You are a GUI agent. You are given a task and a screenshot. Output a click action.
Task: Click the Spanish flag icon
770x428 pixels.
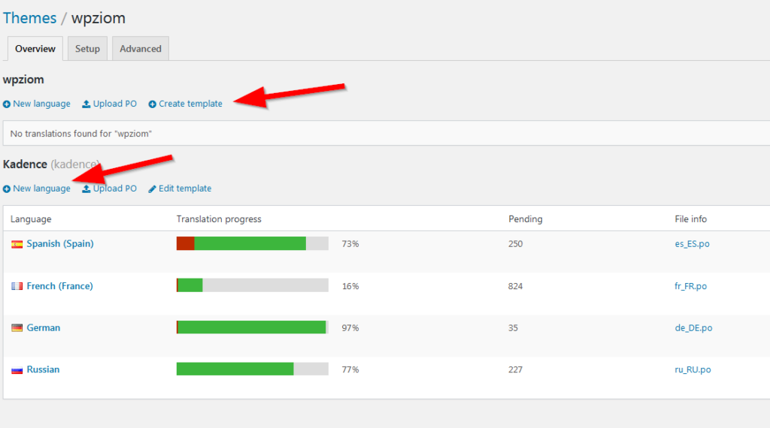pos(17,244)
